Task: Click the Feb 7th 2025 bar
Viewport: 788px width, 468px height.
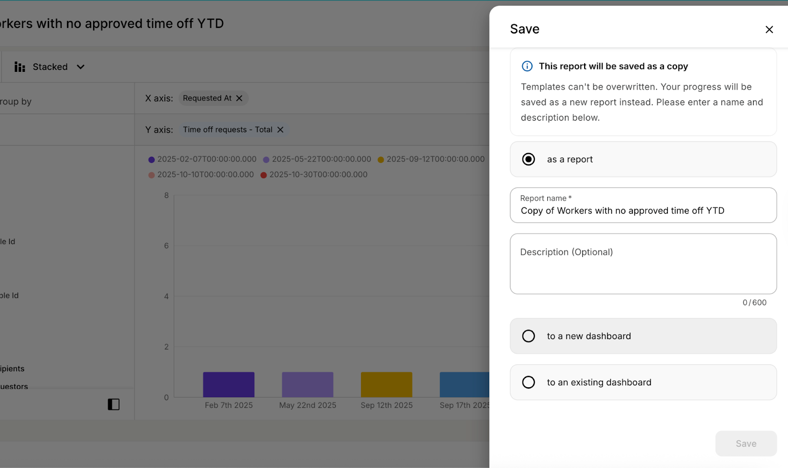Action: 229,384
